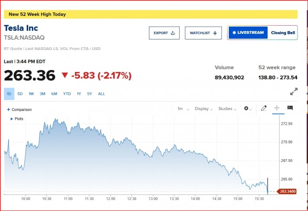Expand the Studies dropdown menu
Screen dimensions: 308x211
click(227, 109)
